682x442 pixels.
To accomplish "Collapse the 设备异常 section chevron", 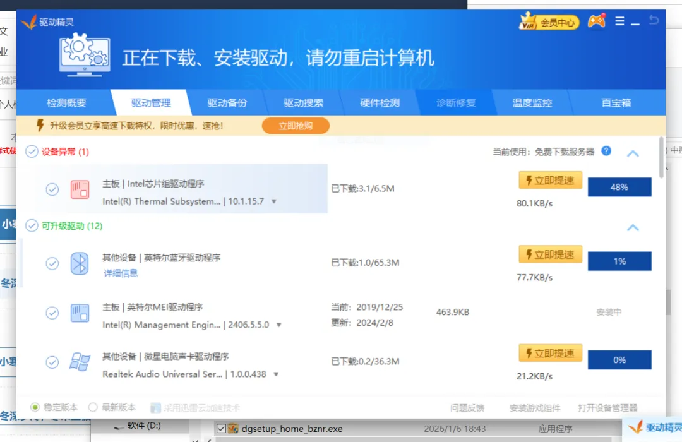I will point(633,153).
